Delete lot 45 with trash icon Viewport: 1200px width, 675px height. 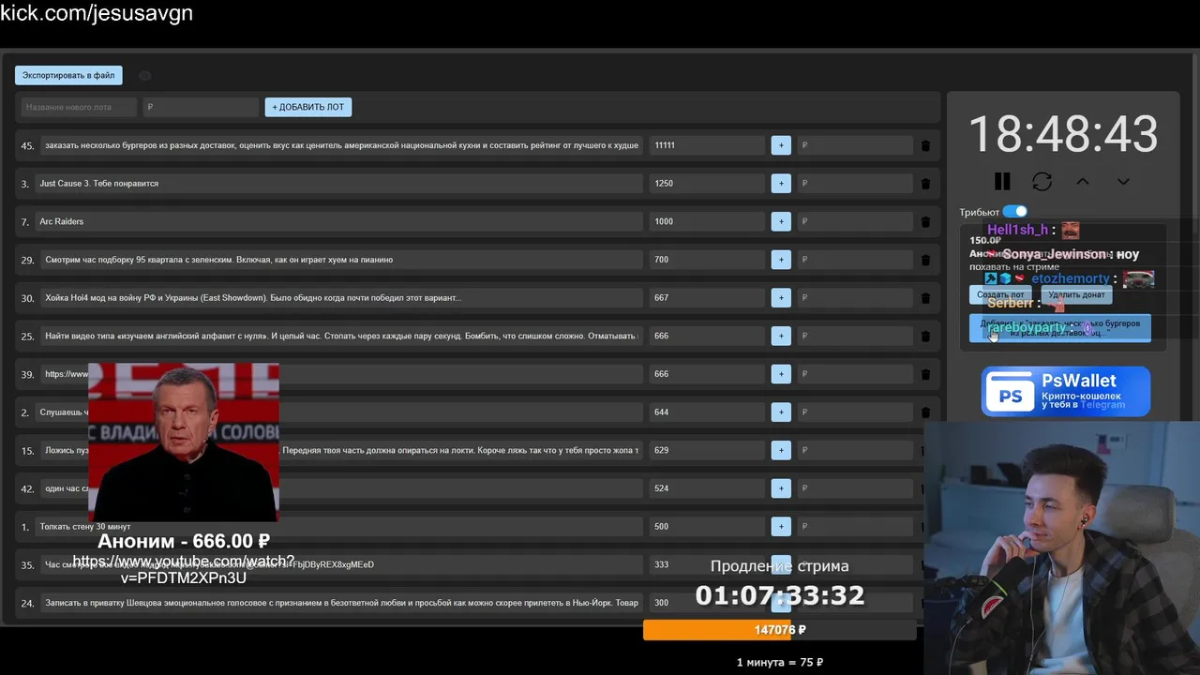click(x=925, y=145)
